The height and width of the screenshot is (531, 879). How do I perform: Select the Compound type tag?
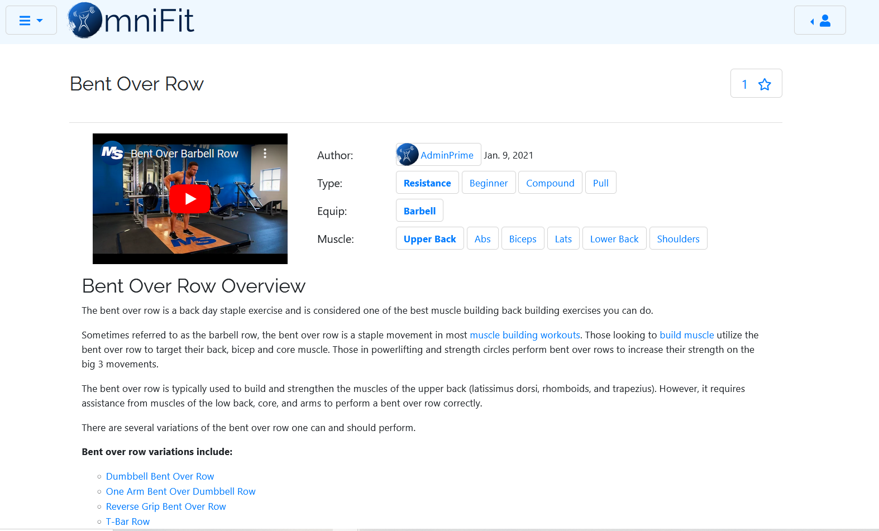[550, 183]
